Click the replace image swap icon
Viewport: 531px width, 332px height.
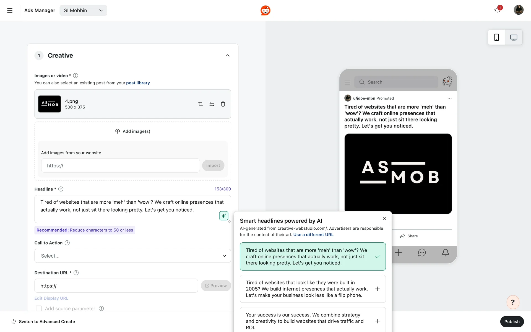[x=212, y=104]
